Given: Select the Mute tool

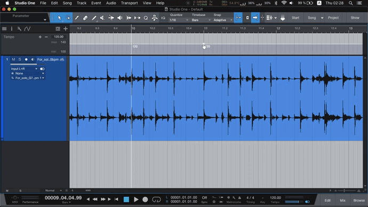Looking at the screenshot, I should (102, 18).
